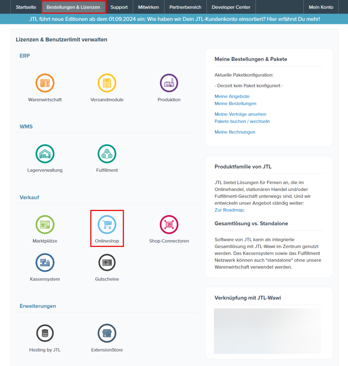Click the JTL new editions announcement banner
The image size is (348, 366).
(x=174, y=19)
